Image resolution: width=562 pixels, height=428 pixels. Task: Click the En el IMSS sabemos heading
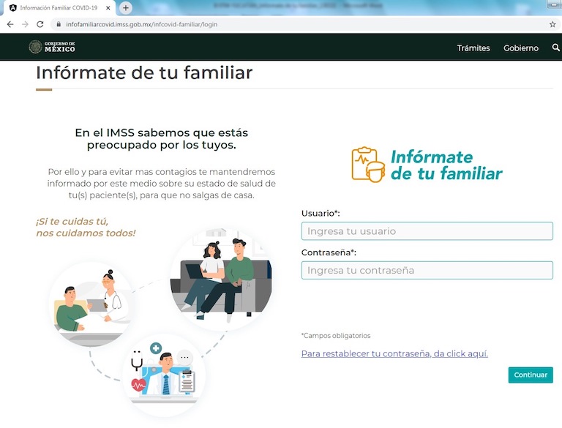click(161, 139)
